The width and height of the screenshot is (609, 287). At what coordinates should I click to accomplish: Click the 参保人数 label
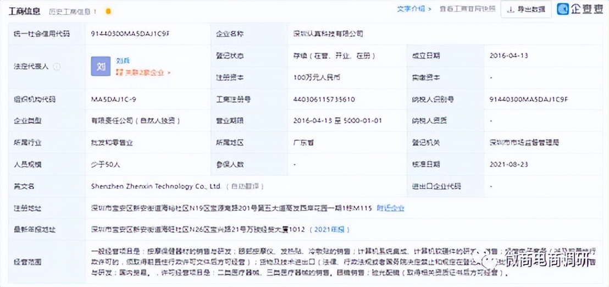pos(230,164)
